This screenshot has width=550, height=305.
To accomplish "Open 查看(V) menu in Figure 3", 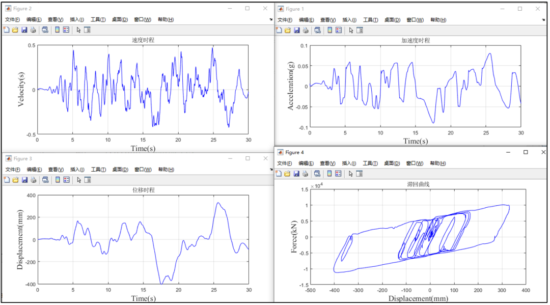I will (x=56, y=170).
